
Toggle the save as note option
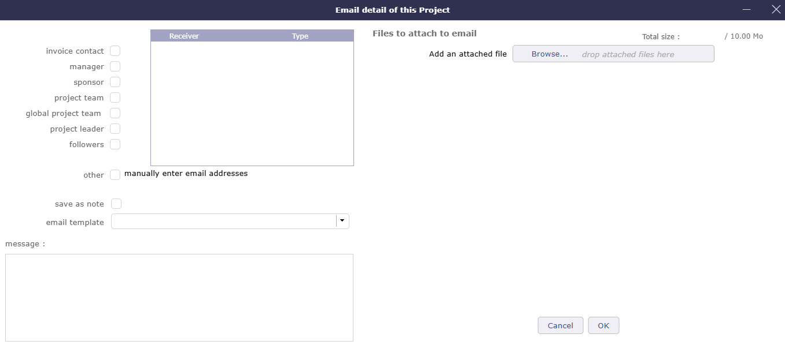pos(116,204)
